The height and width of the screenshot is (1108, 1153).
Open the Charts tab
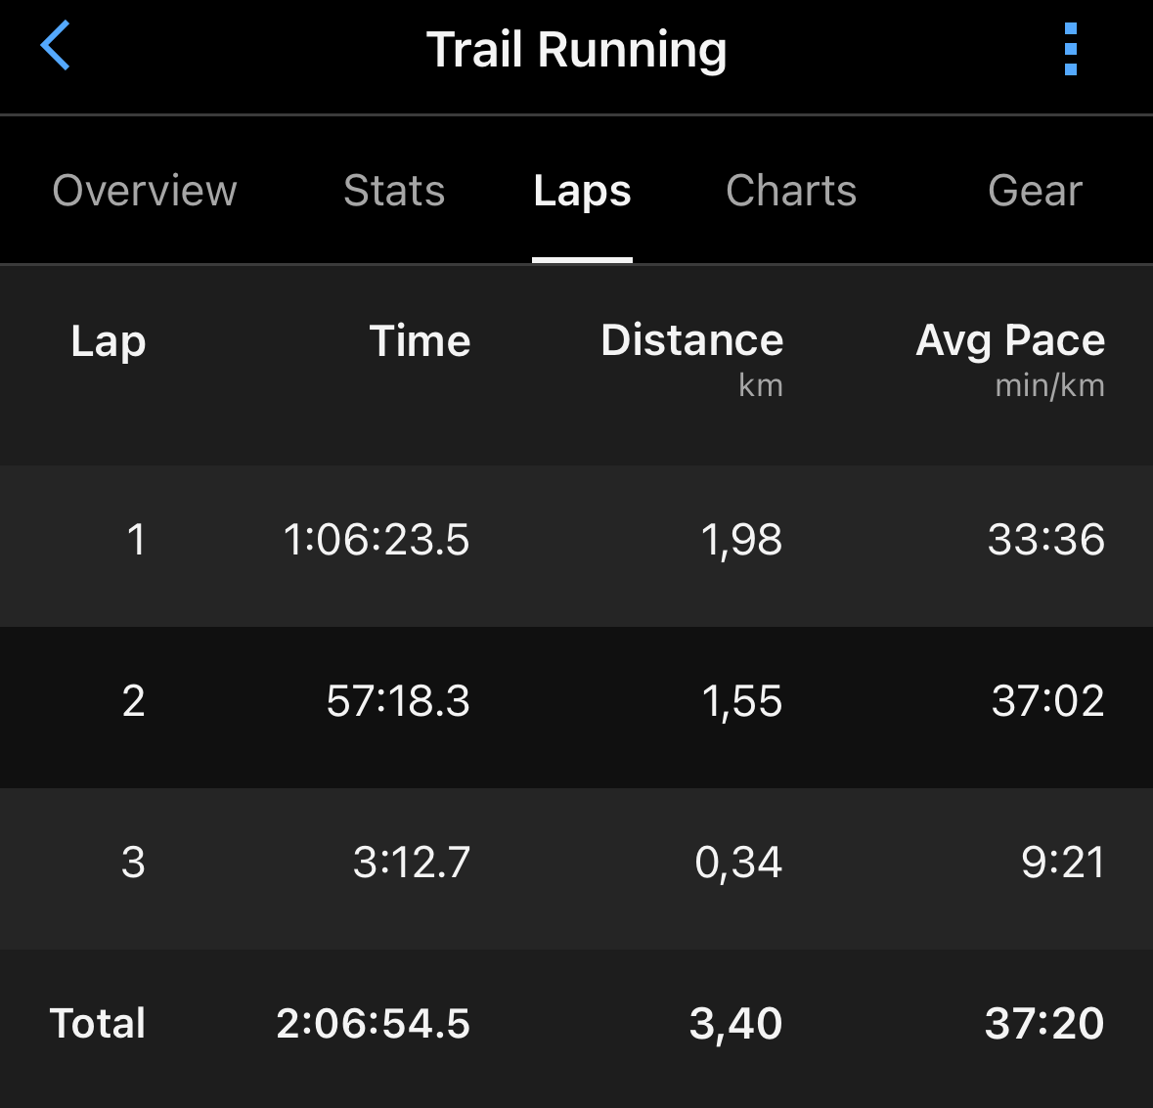click(791, 191)
